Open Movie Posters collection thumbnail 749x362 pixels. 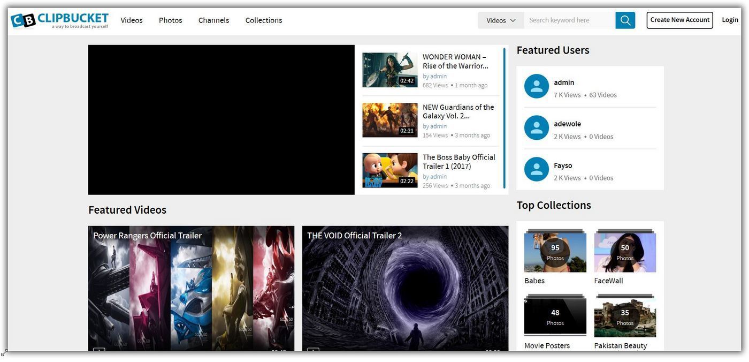coord(555,316)
